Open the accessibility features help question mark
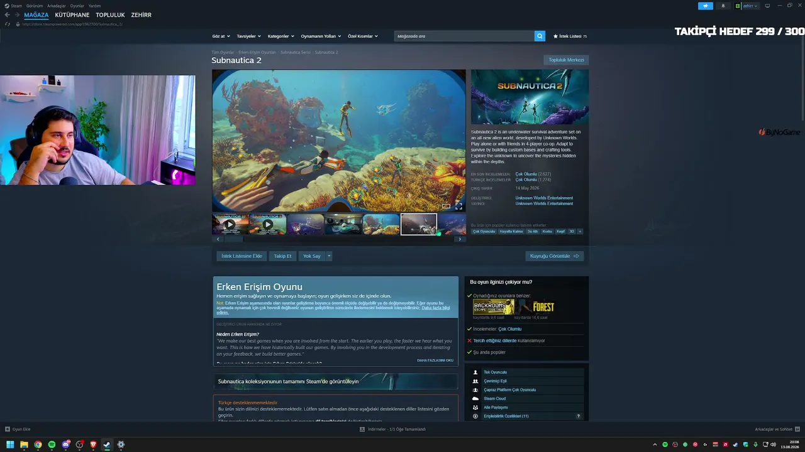The height and width of the screenshot is (452, 805). (x=578, y=416)
